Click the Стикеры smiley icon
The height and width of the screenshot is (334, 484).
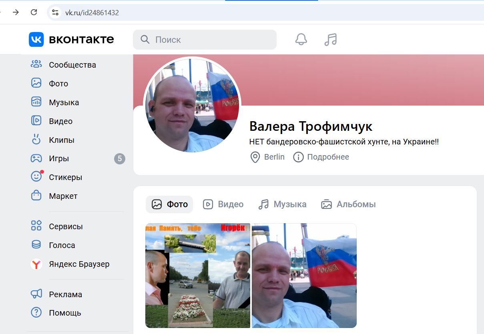[36, 176]
